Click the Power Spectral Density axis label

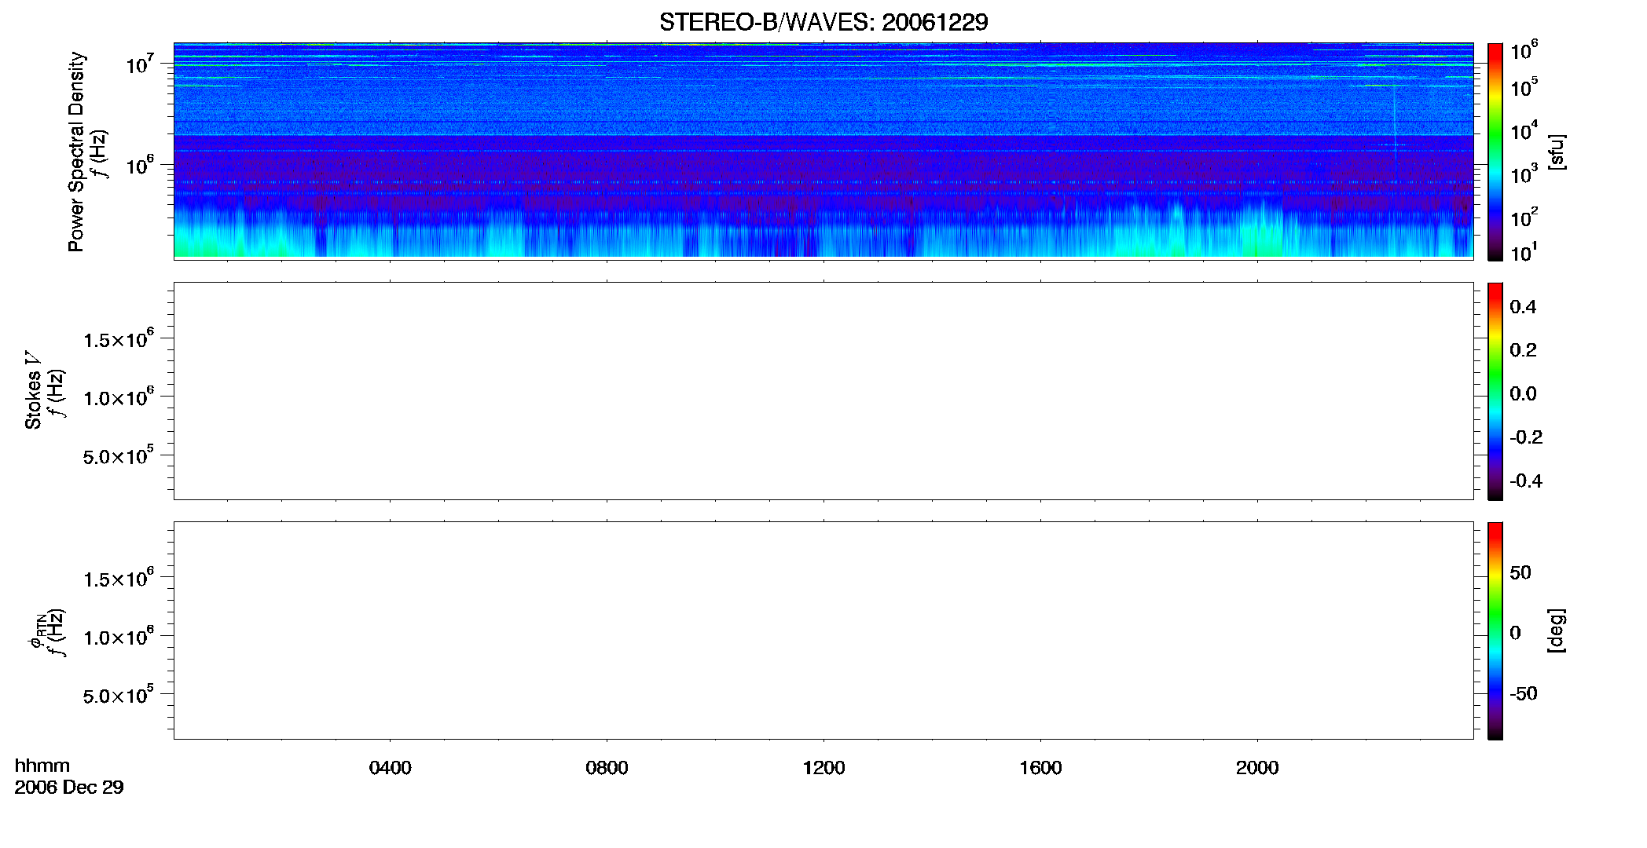coord(76,152)
